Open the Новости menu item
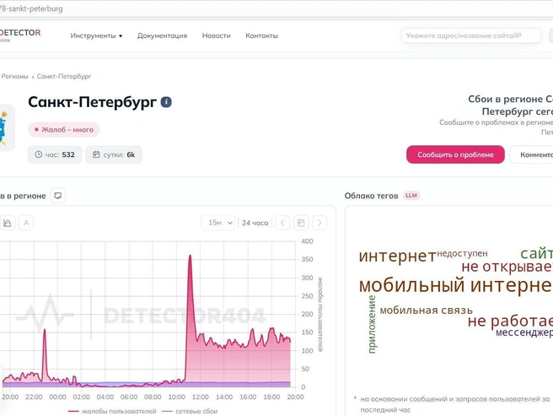This screenshot has width=553, height=416. pyautogui.click(x=216, y=35)
